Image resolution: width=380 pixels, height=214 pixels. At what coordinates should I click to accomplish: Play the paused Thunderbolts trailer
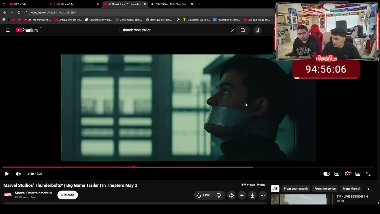click(x=7, y=174)
